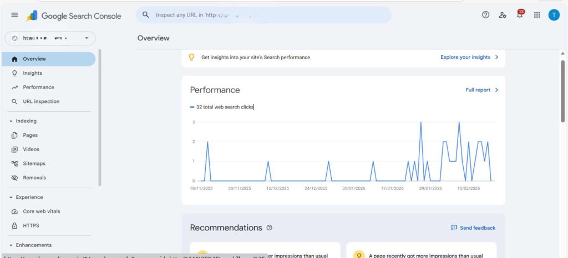Click the Insights lightbulb icon in sidebar

pyautogui.click(x=14, y=73)
